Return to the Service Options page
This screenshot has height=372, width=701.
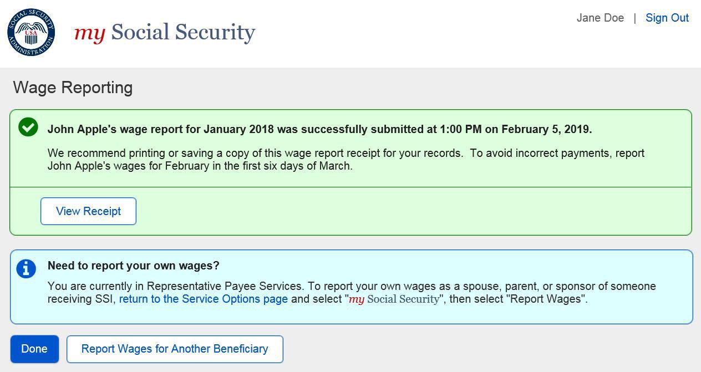tap(203, 299)
